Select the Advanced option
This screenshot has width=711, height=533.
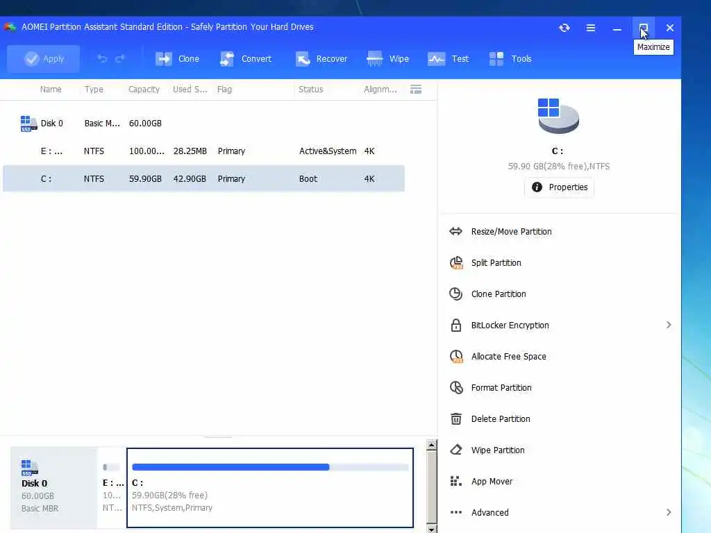point(490,513)
